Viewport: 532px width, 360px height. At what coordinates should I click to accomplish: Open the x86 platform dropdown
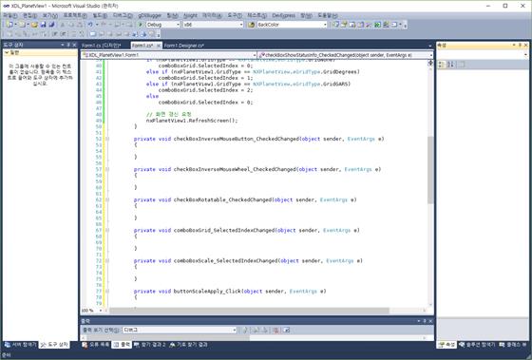[241, 25]
